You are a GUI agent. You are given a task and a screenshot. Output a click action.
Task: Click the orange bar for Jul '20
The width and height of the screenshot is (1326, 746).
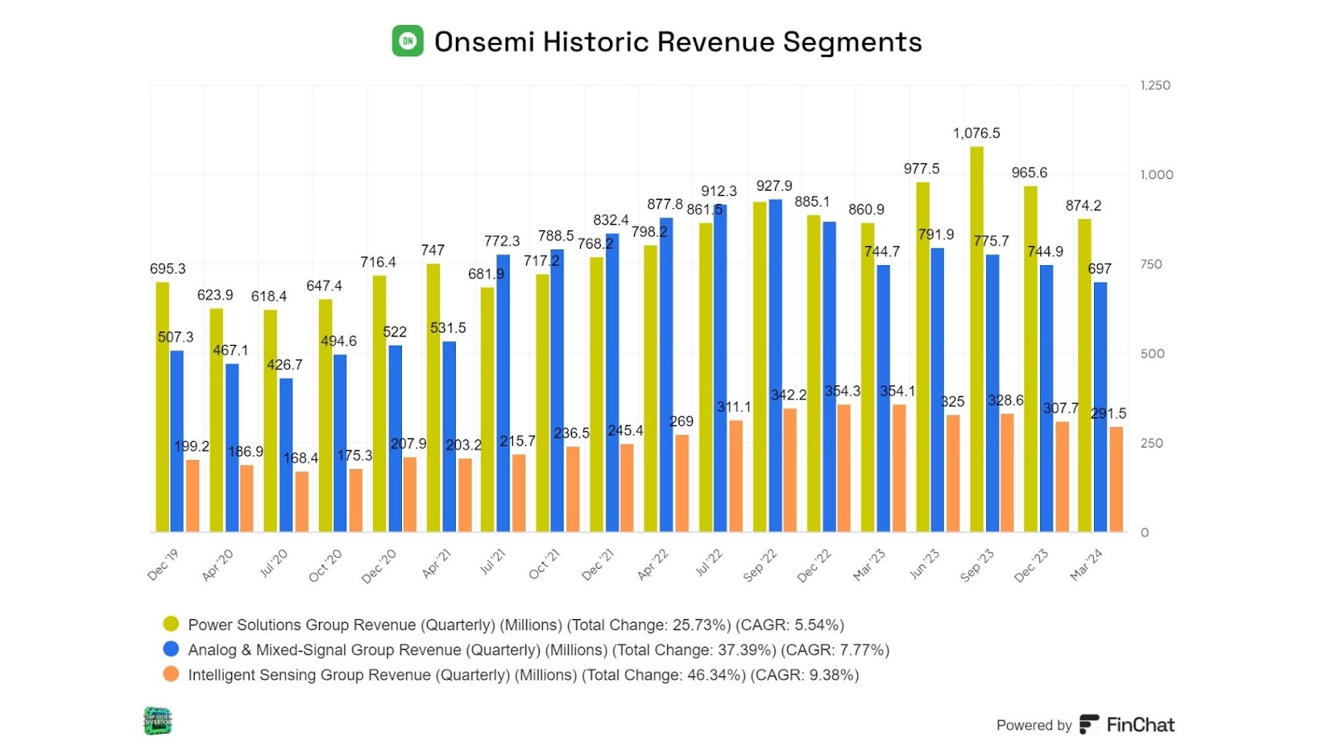[302, 501]
